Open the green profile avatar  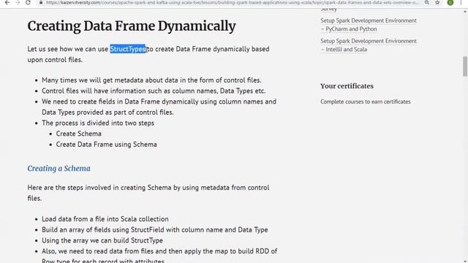coord(450,2)
